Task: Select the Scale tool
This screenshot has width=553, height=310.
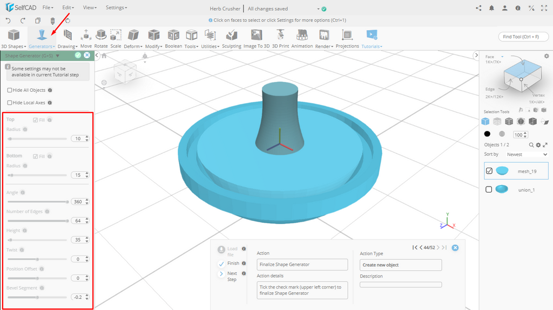Action: (116, 39)
